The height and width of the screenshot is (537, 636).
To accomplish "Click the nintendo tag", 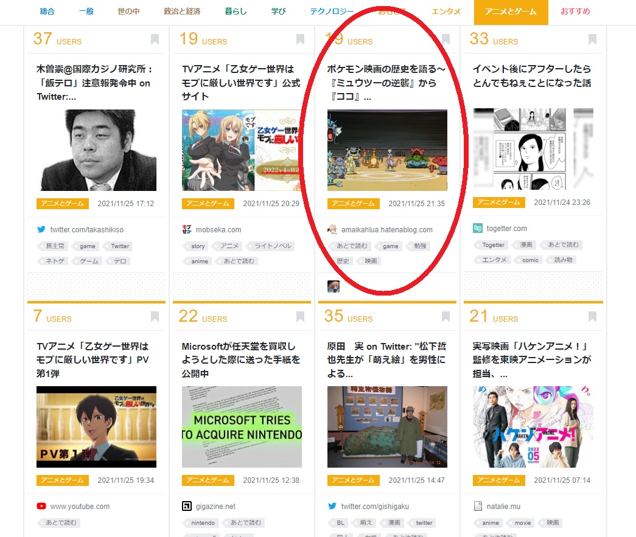I will [202, 523].
